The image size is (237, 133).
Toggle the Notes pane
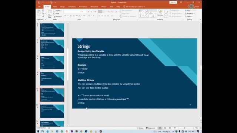[x=140, y=128]
